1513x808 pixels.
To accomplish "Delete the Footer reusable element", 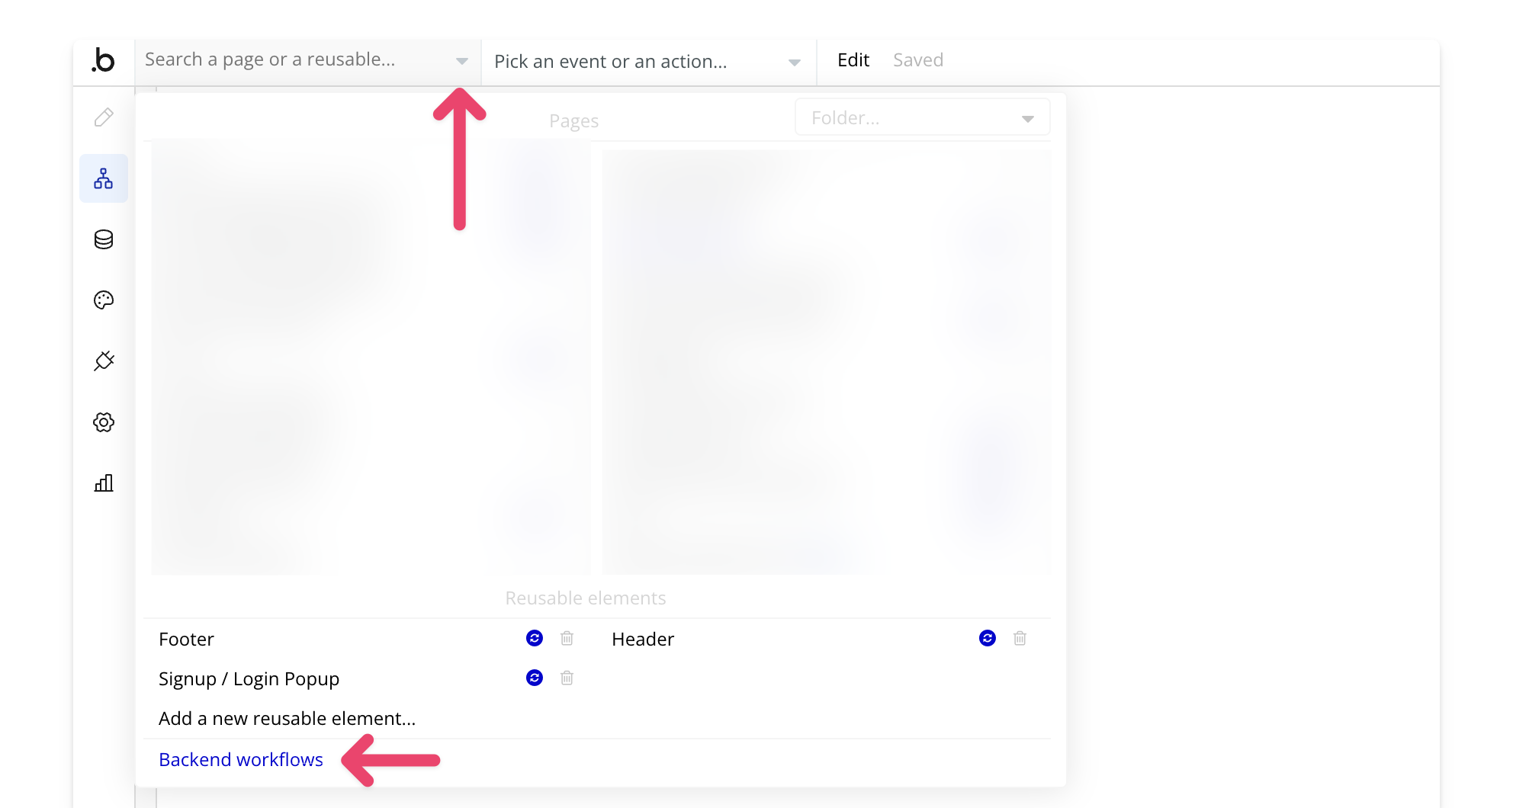I will pos(567,638).
